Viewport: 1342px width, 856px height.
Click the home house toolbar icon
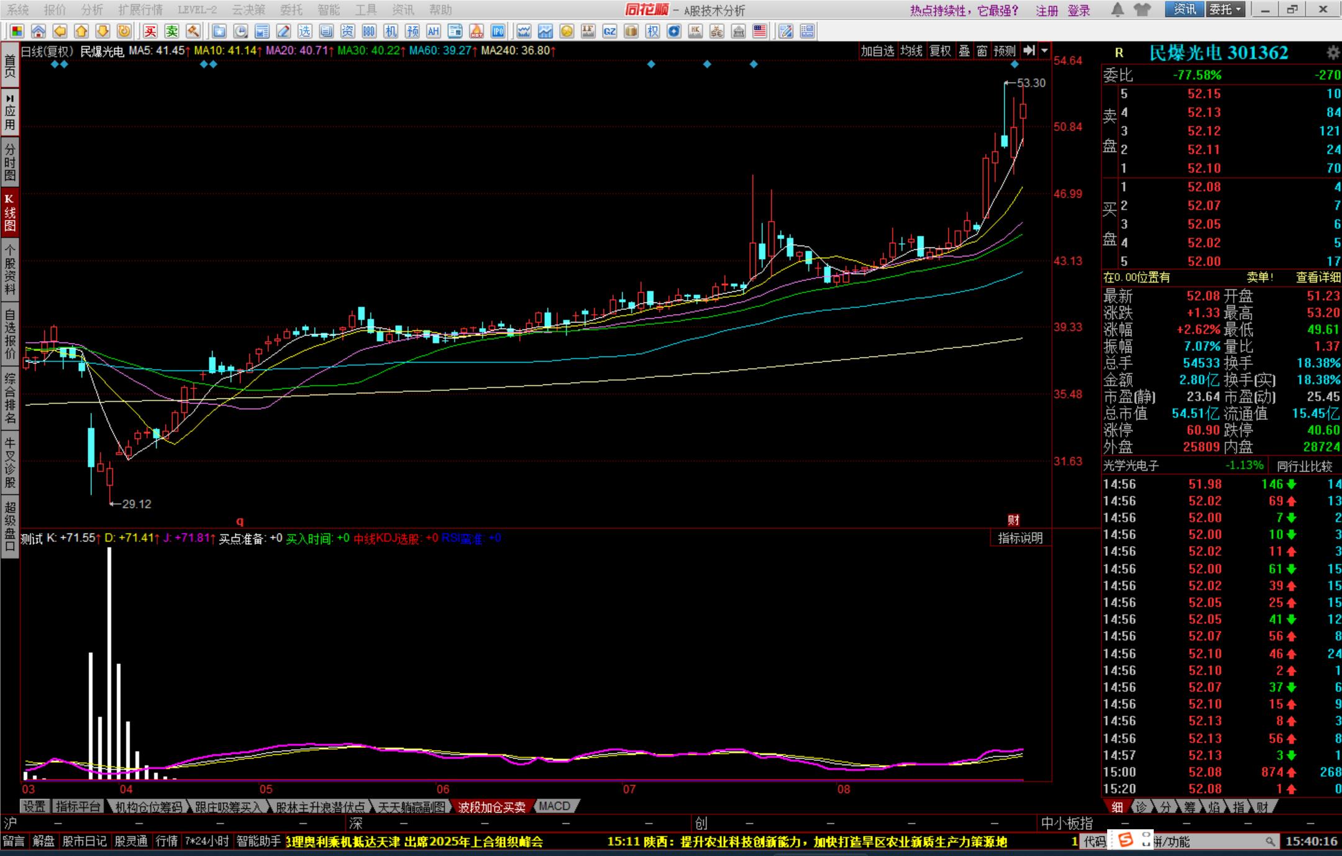[39, 31]
